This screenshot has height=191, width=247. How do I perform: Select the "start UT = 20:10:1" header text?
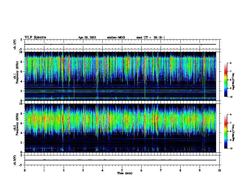click(151, 37)
